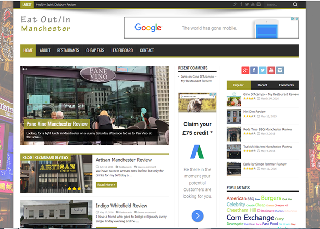The width and height of the screenshot is (320, 229).
Task: Select the Celebrity tag
Action: pos(236,205)
